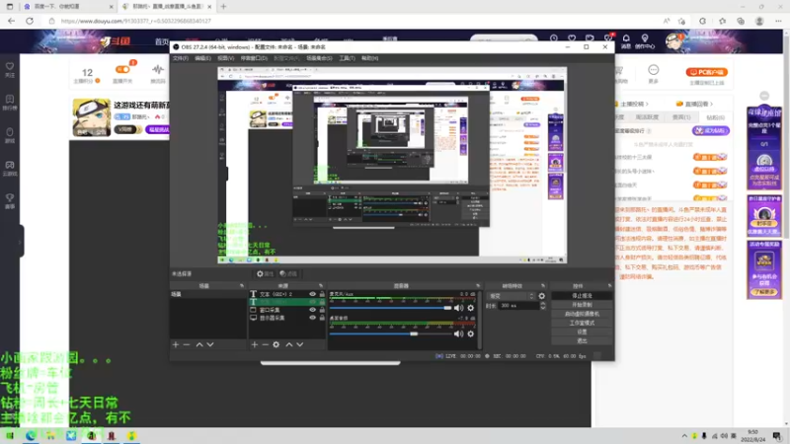Pop out the 混音器 dock panel
Image resolution: width=790 pixels, height=444 pixels.
[478, 286]
